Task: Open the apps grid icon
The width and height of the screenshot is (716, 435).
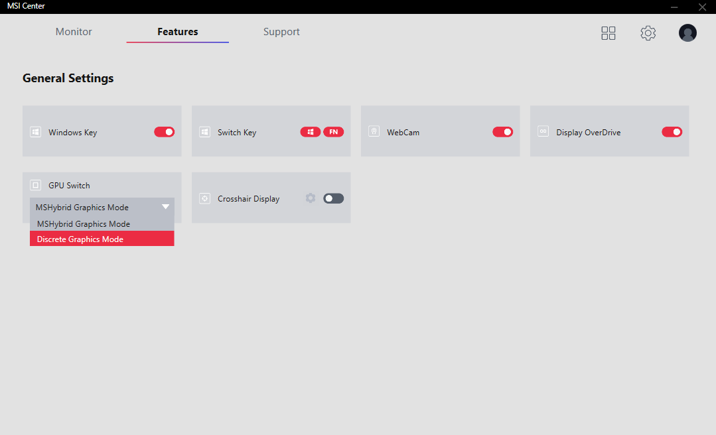Action: (609, 33)
